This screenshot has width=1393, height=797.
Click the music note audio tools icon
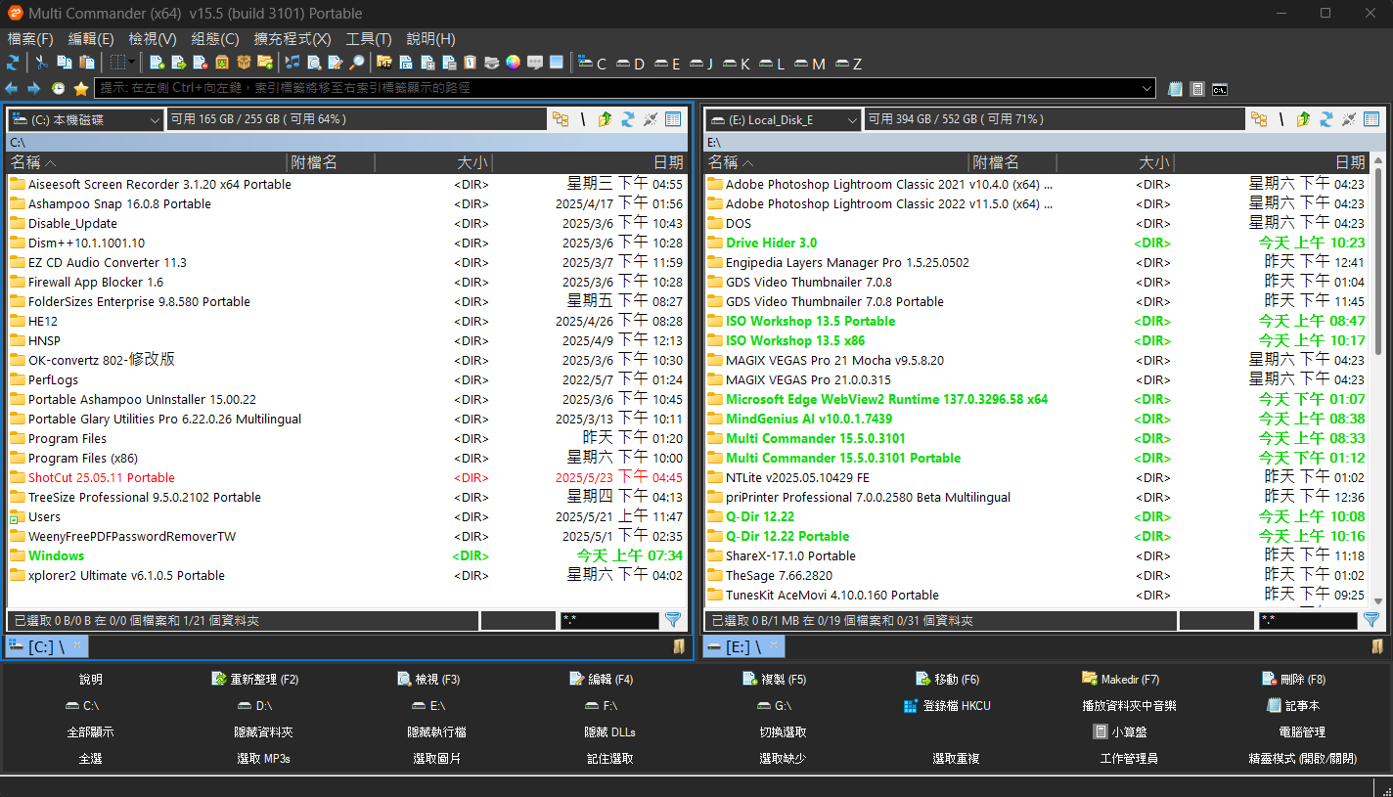[x=292, y=63]
